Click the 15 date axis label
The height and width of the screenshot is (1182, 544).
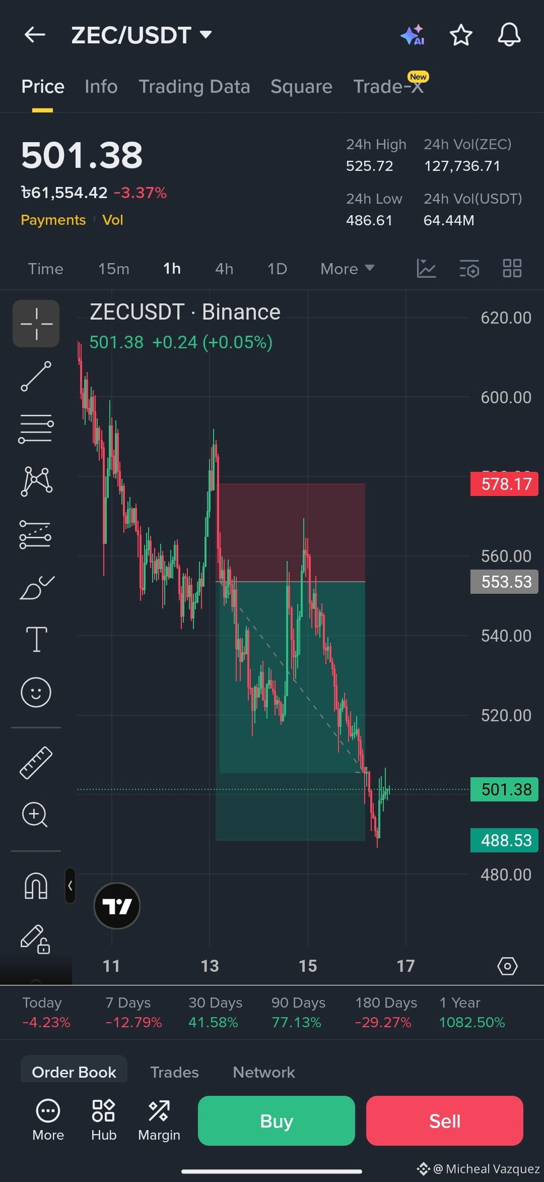(308, 966)
